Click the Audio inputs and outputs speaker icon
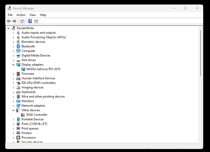 point(18,33)
